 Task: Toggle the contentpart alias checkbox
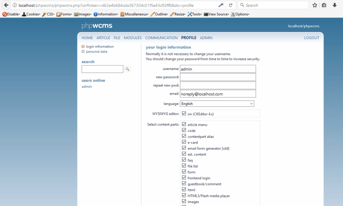pyautogui.click(x=184, y=136)
